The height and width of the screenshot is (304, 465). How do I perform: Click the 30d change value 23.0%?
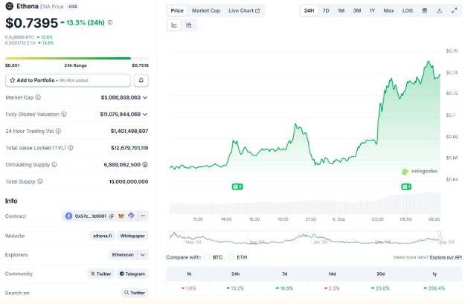[x=380, y=288]
